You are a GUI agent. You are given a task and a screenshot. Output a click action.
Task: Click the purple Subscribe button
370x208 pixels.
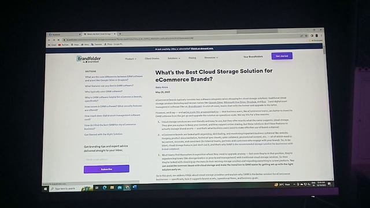point(106,169)
